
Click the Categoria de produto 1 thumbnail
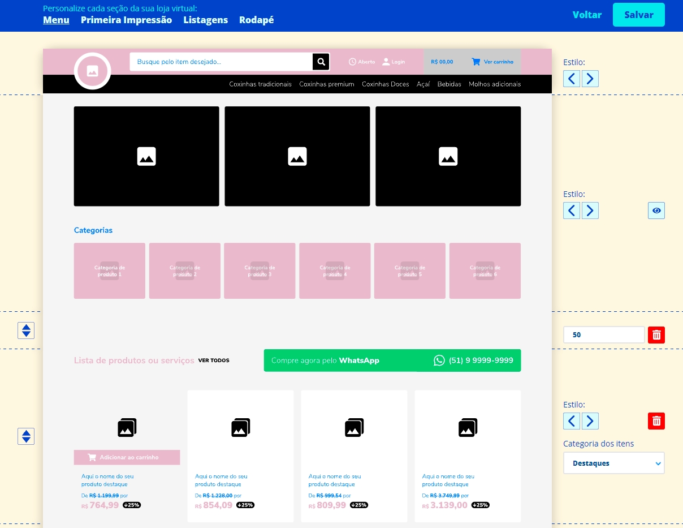pyautogui.click(x=110, y=271)
